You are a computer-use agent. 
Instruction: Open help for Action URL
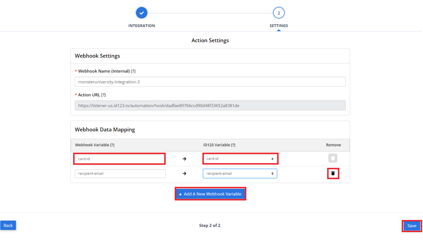pyautogui.click(x=103, y=94)
